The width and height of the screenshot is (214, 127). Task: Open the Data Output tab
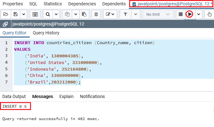[x=14, y=96]
